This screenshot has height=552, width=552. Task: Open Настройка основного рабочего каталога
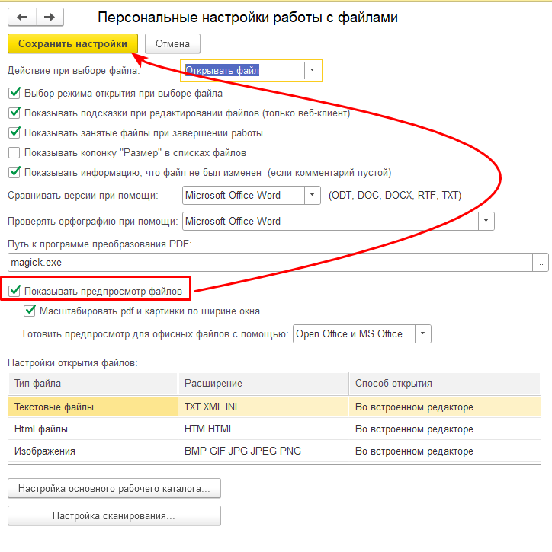[x=114, y=487]
